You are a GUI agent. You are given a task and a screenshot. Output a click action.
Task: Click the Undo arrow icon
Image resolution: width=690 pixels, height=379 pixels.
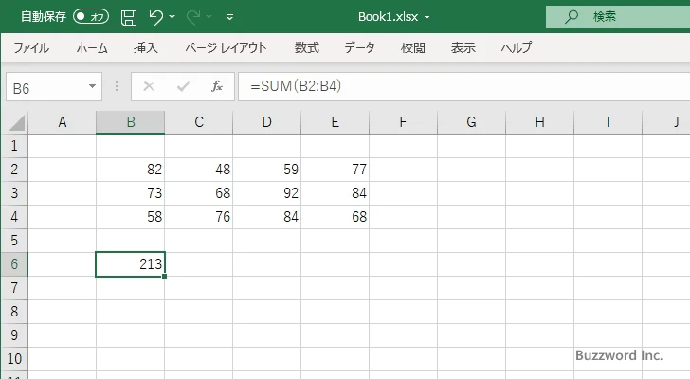[155, 17]
